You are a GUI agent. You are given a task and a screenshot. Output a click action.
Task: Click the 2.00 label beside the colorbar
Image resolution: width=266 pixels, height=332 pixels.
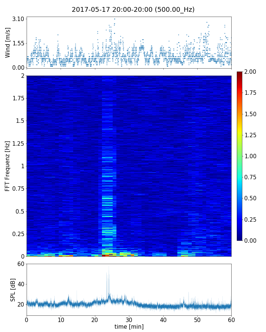tap(251, 72)
